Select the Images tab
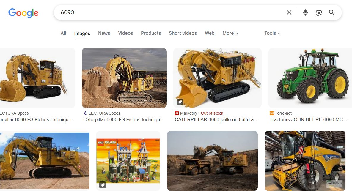Screen dimensions: 352x191 pos(82,33)
